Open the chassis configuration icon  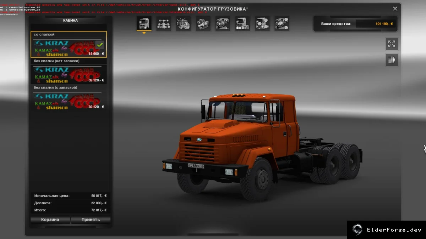coord(164,24)
